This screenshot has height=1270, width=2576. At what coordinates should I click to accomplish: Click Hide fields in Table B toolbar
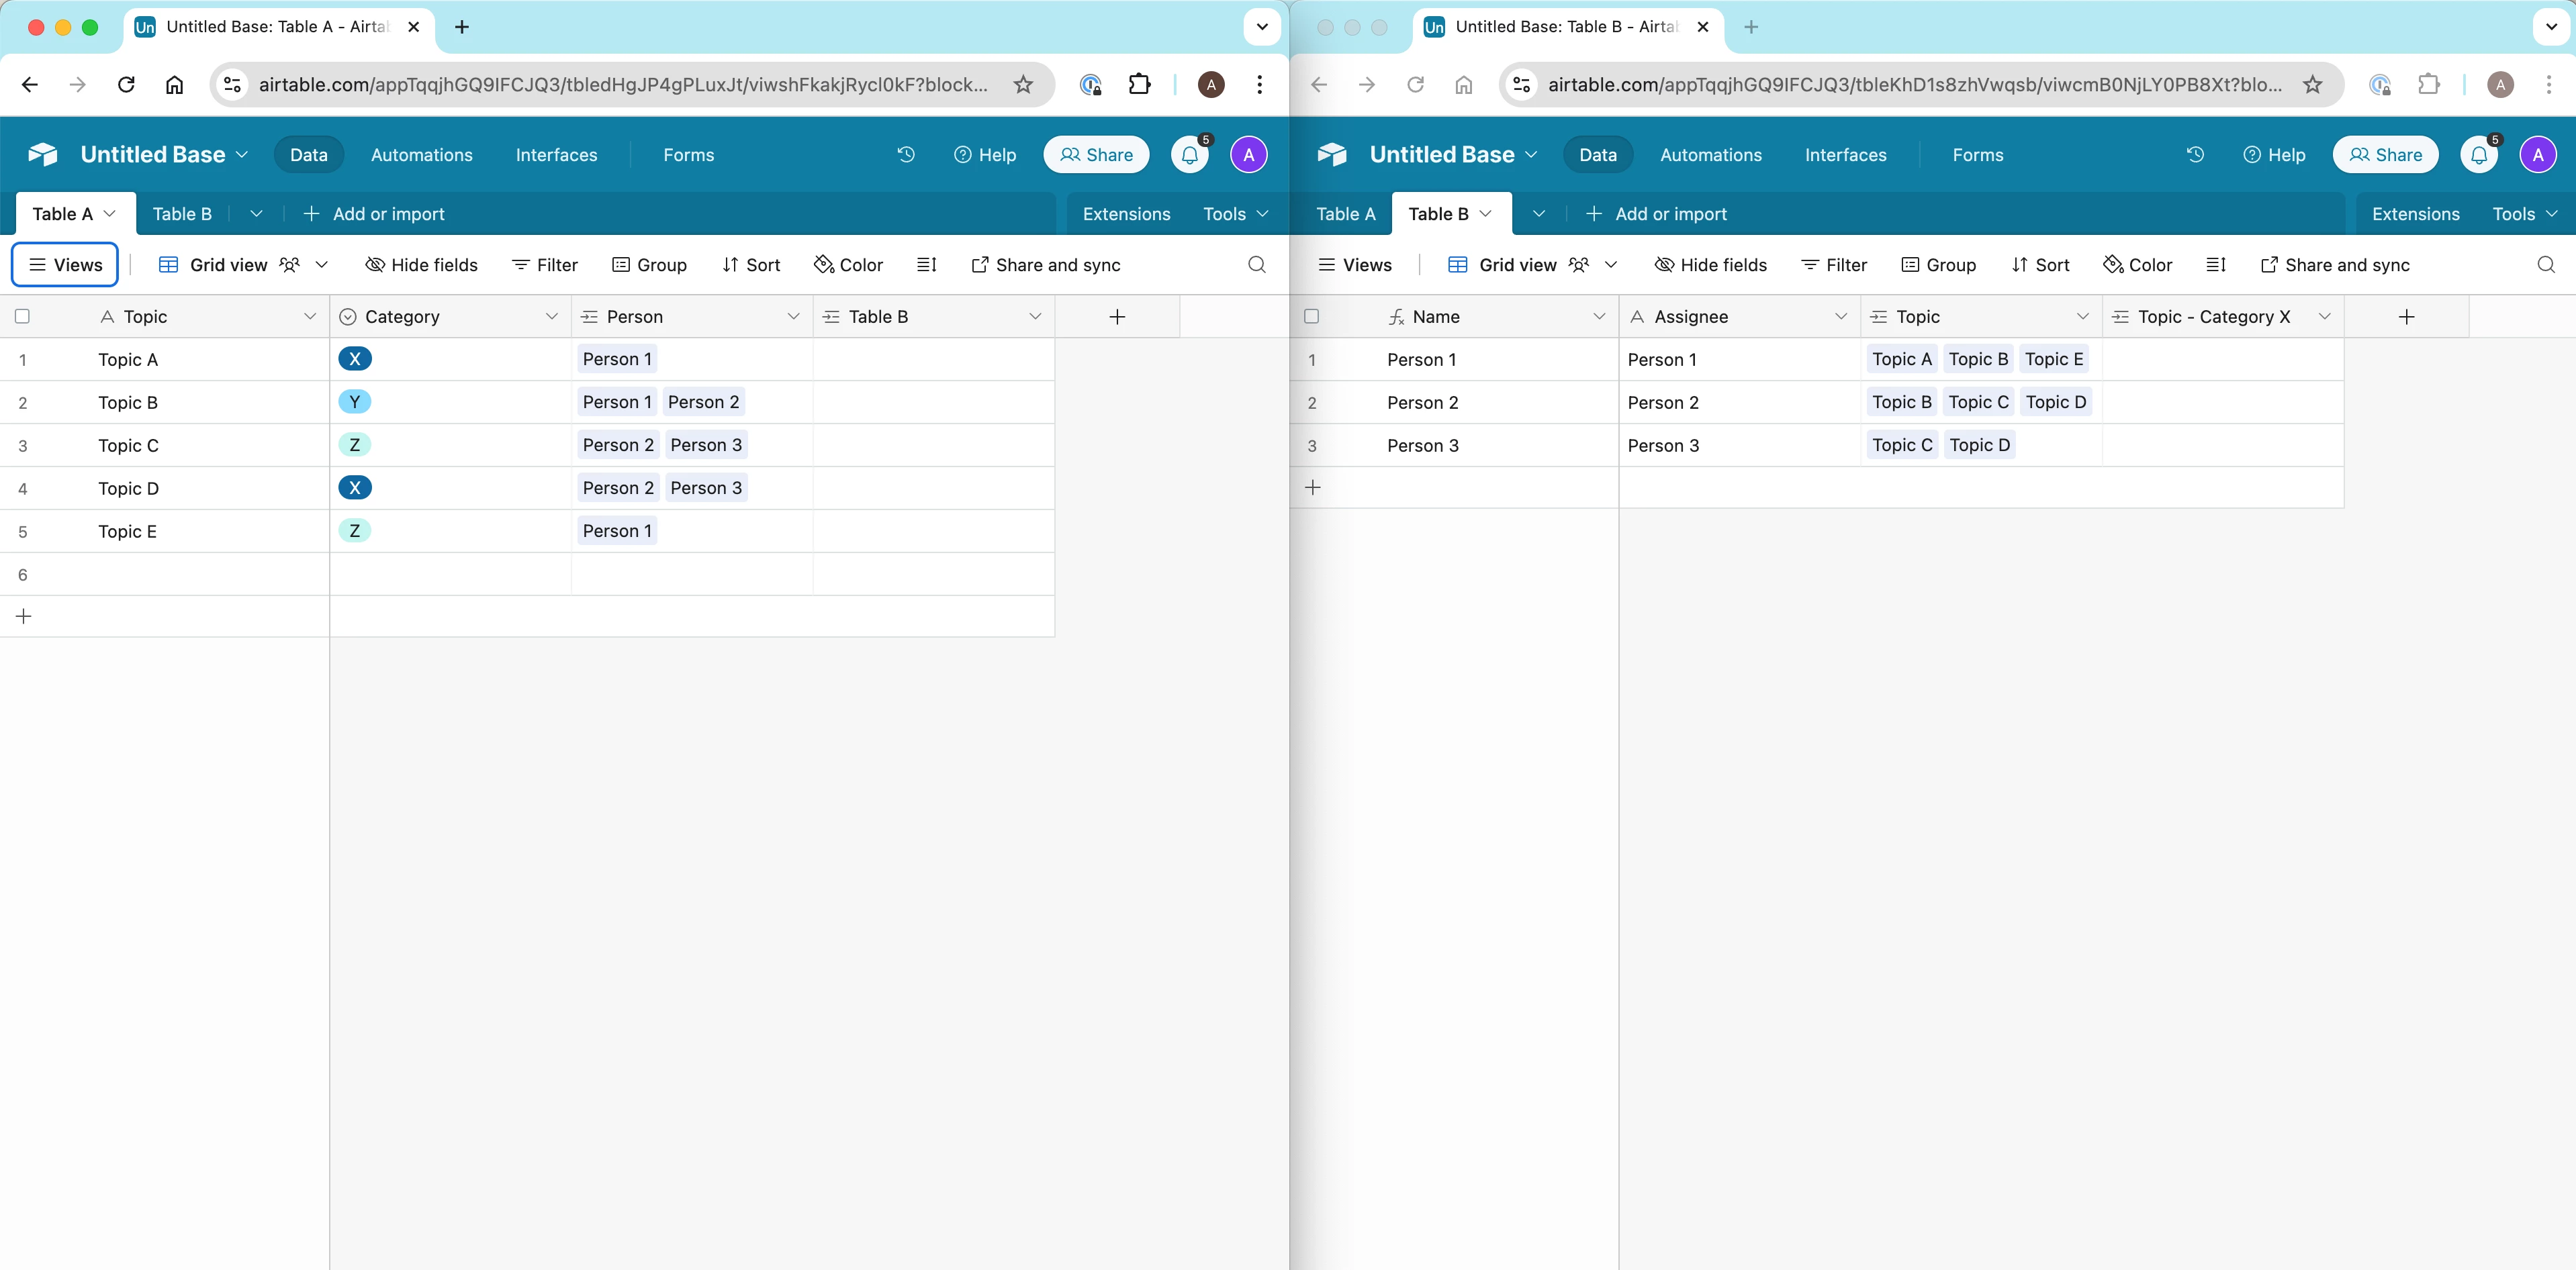pos(1711,264)
